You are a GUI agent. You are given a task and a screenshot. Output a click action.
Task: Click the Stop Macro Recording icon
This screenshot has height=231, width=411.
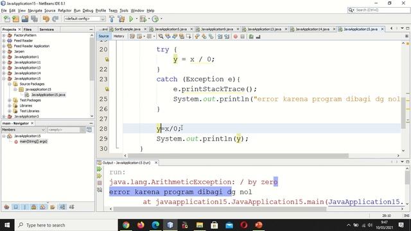pos(243,37)
